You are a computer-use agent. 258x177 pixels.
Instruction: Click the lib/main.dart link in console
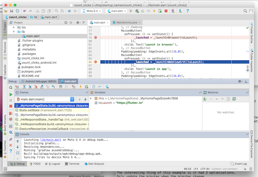(x=51, y=140)
